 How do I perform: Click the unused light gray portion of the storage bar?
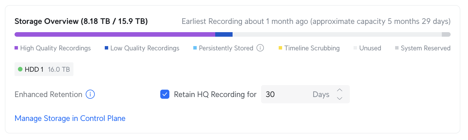tap(336, 34)
